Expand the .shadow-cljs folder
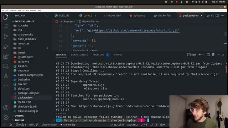Image resolution: width=228 pixels, height=128 pixels. (x=25, y=34)
